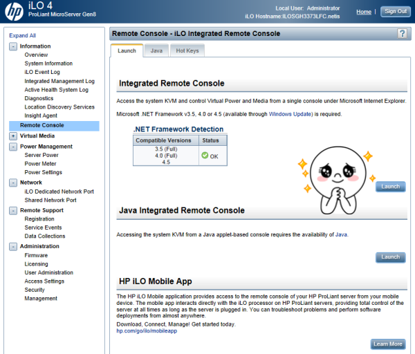Open User Administration page
This screenshot has width=415, height=354.
pos(48,272)
